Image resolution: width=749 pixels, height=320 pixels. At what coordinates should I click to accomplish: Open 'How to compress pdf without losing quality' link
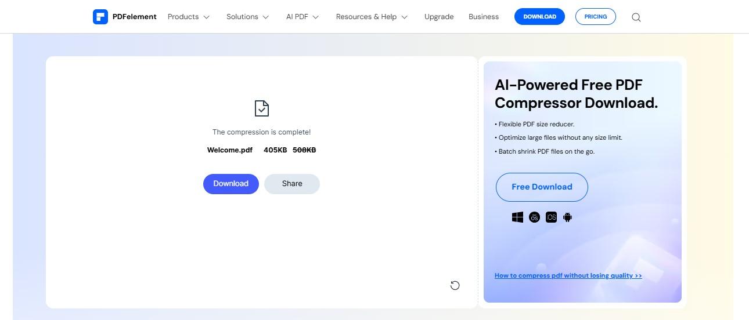pos(568,276)
